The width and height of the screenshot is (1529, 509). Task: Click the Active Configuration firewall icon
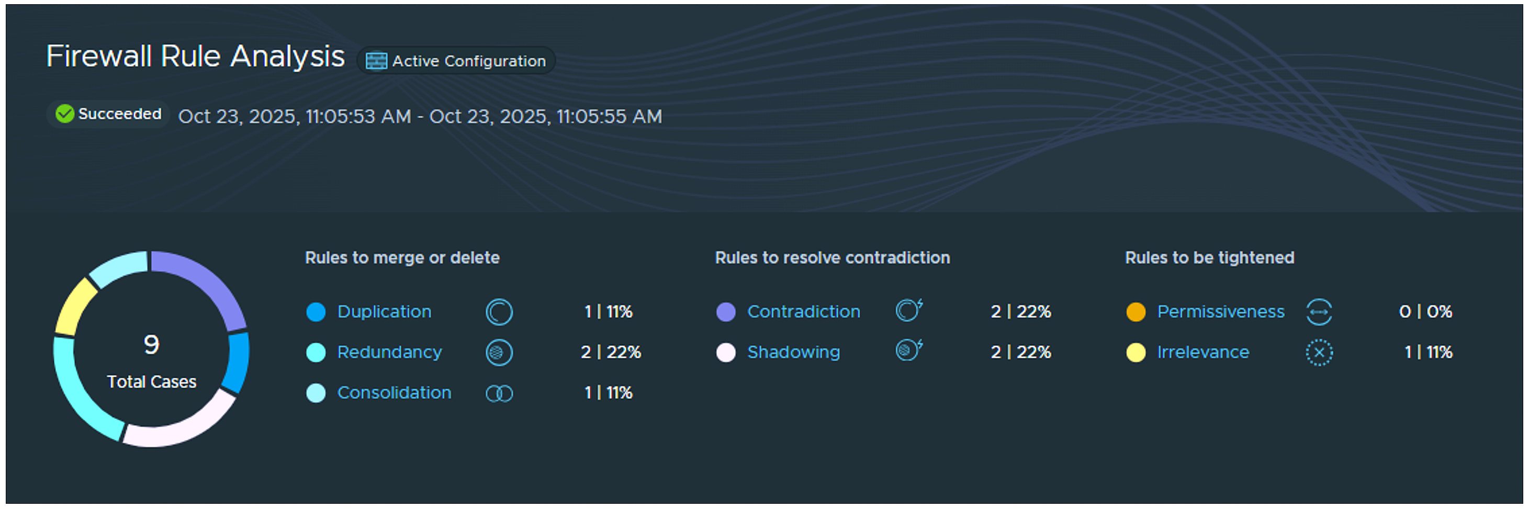click(x=376, y=61)
